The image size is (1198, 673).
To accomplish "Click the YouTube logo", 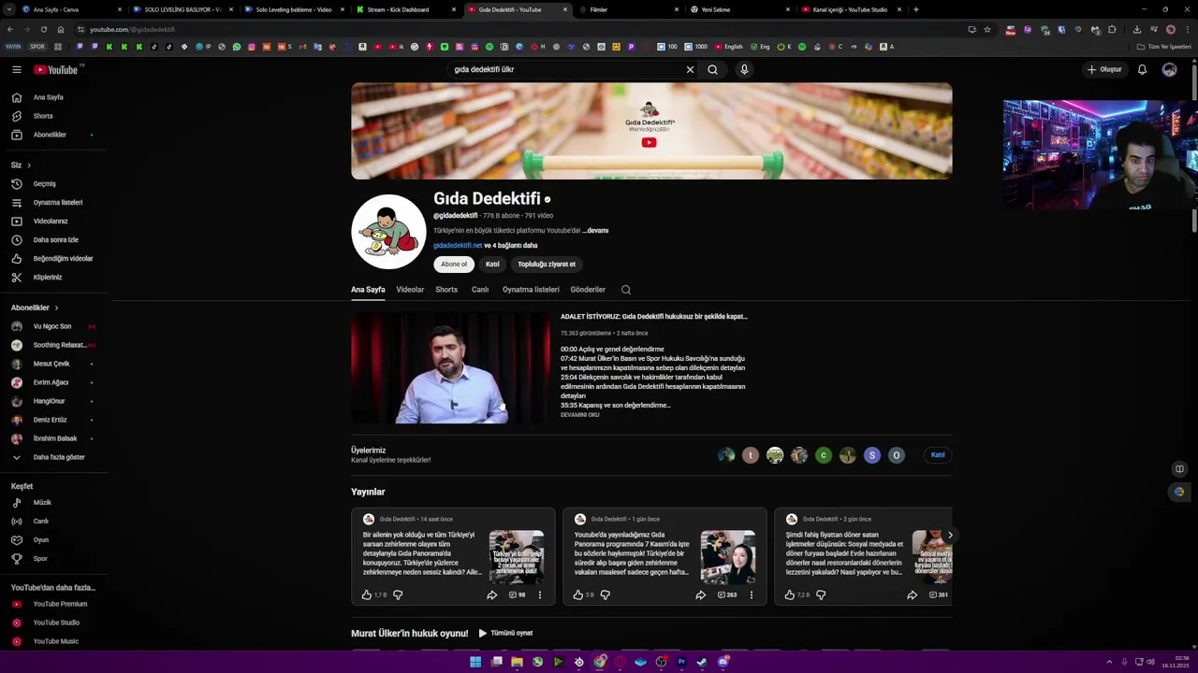I will click(x=58, y=69).
